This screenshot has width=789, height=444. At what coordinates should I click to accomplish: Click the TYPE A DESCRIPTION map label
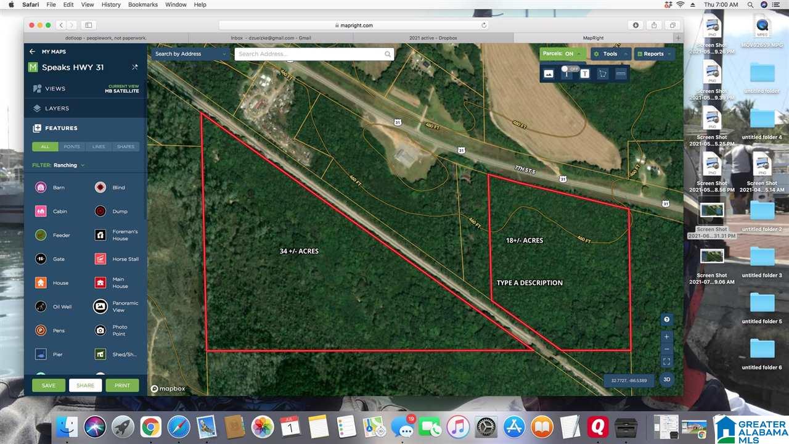[x=529, y=283]
